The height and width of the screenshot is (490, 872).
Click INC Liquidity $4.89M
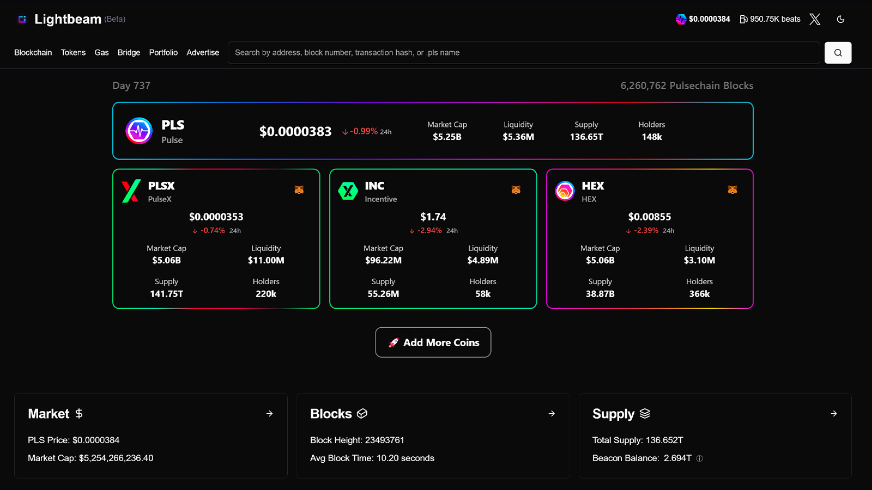483,260
